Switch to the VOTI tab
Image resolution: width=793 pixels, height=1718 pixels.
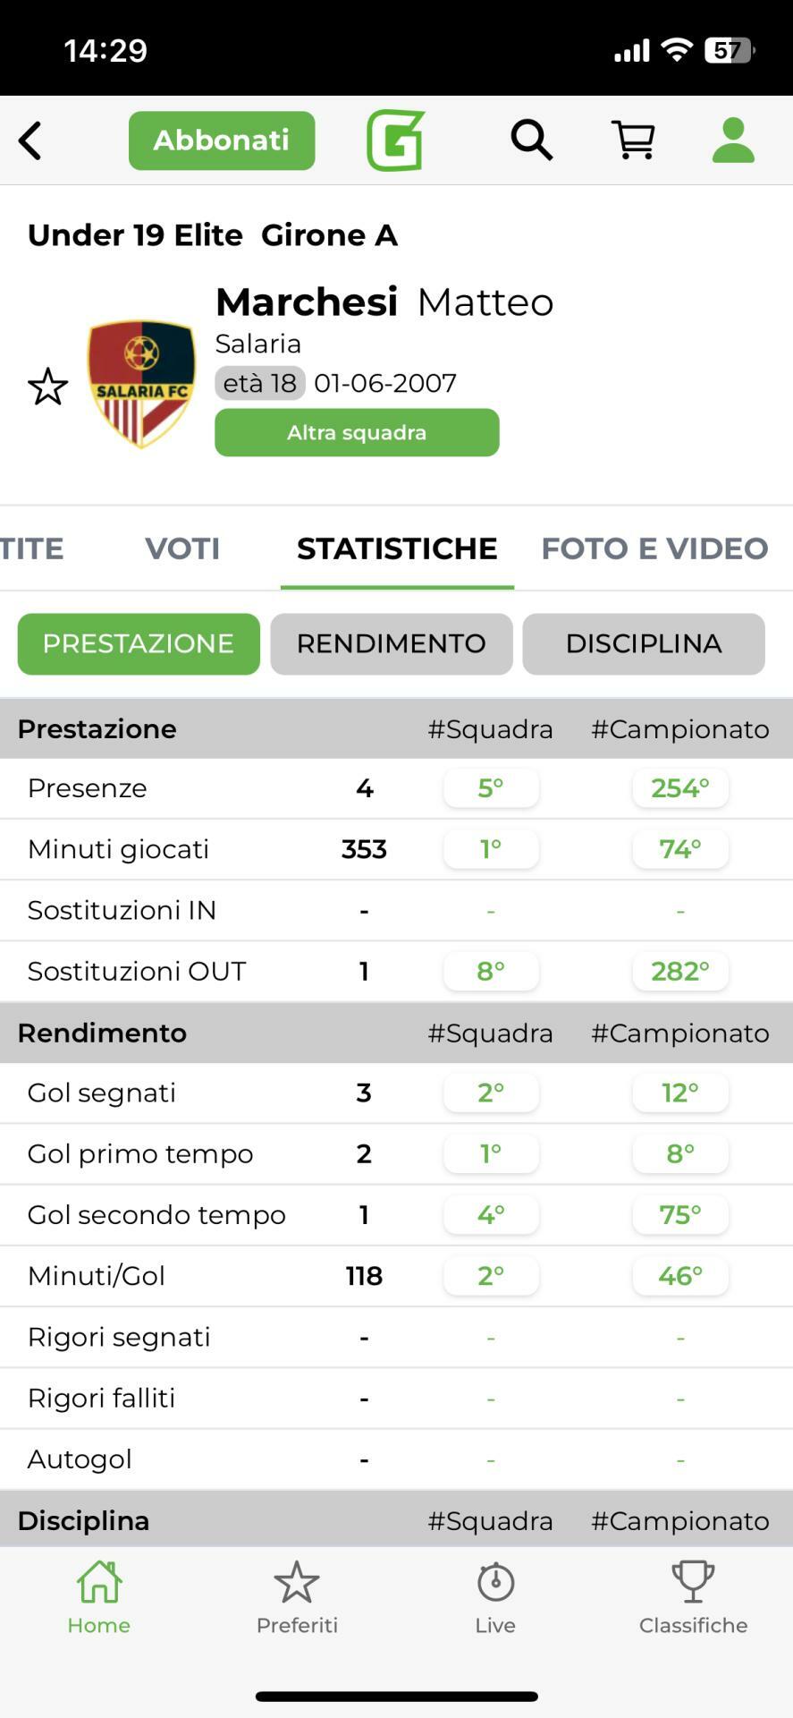point(182,549)
